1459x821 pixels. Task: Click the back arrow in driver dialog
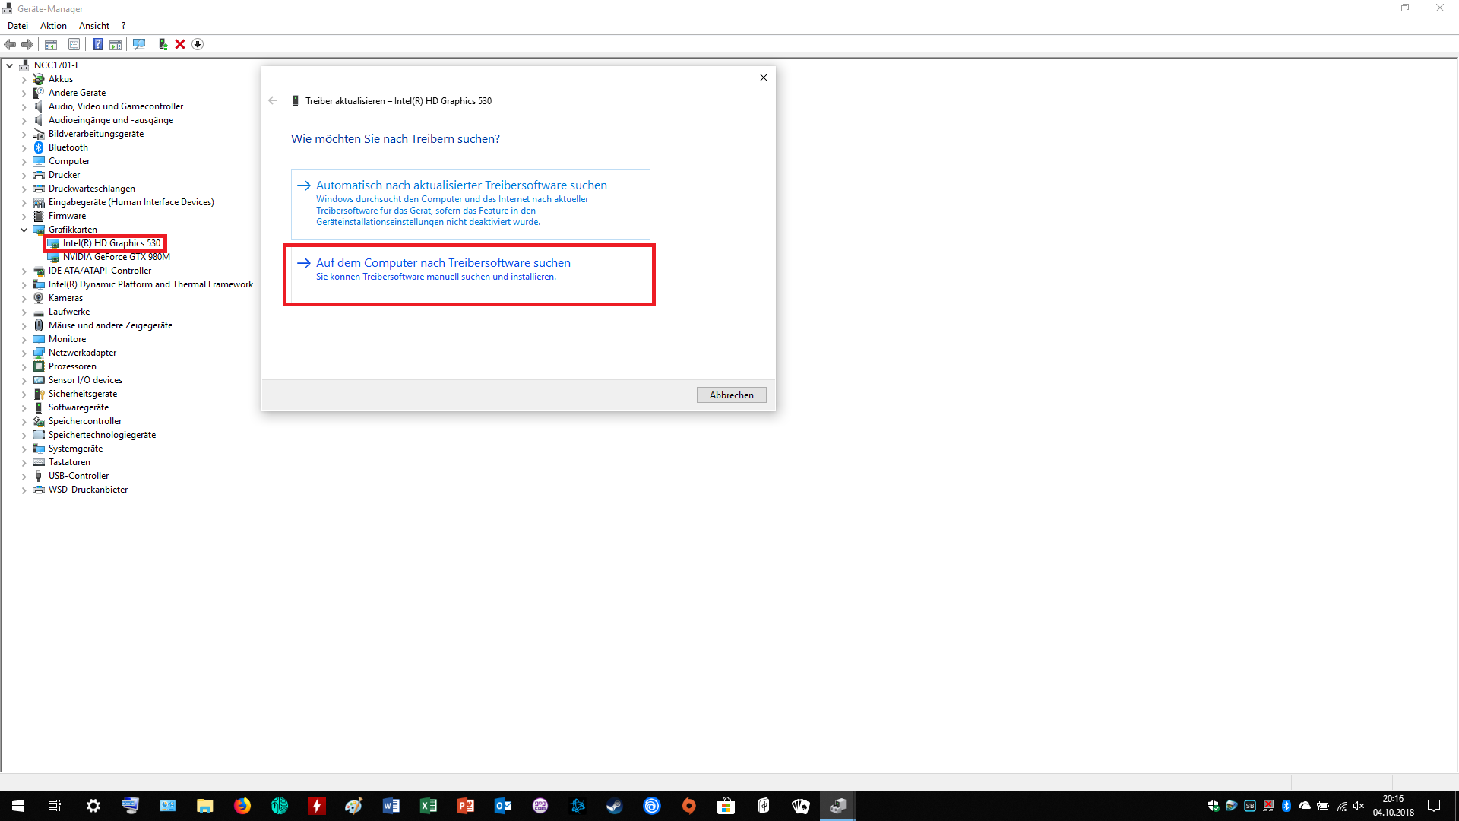coord(273,100)
